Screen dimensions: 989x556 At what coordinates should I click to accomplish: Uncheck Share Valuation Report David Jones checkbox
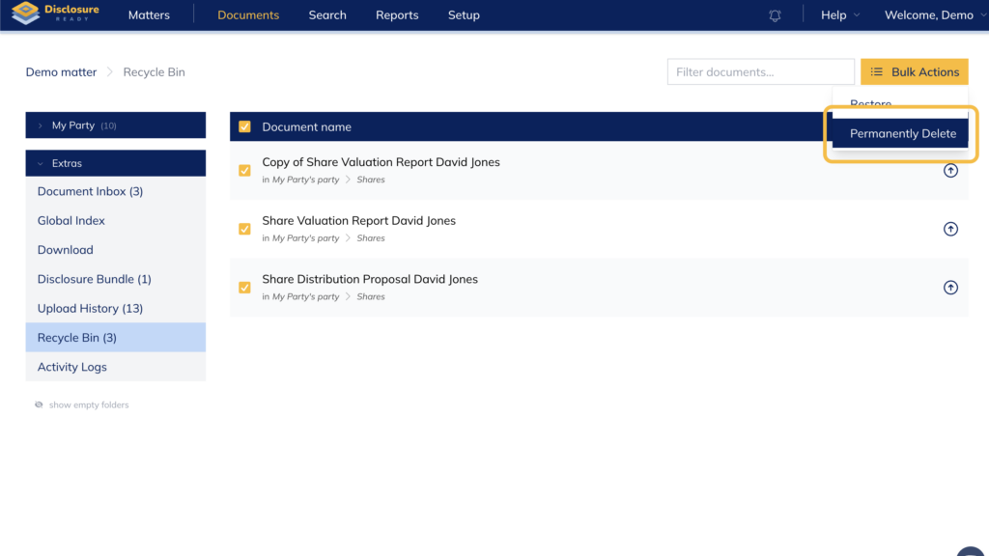click(244, 230)
